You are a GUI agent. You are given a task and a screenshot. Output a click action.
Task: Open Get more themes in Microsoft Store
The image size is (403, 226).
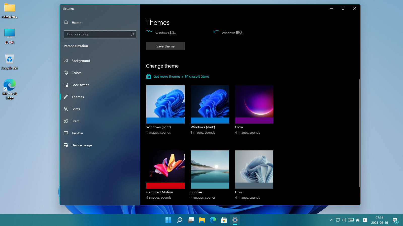click(181, 76)
